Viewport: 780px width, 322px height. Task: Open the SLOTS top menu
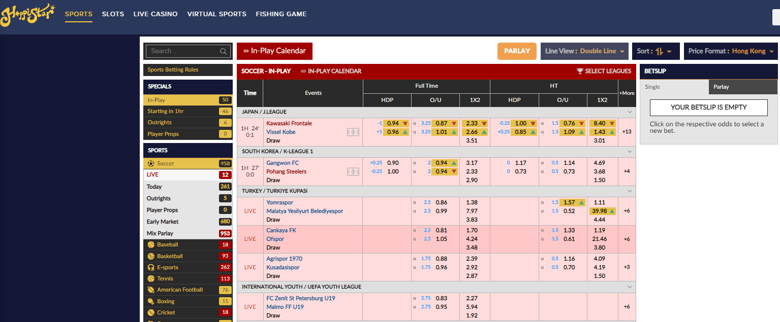(113, 14)
